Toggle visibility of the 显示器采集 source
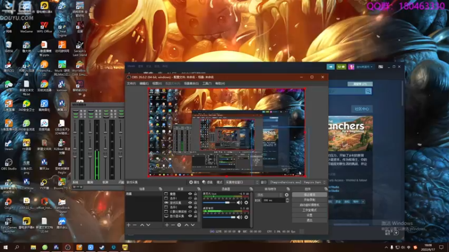The height and width of the screenshot is (252, 449). (190, 216)
